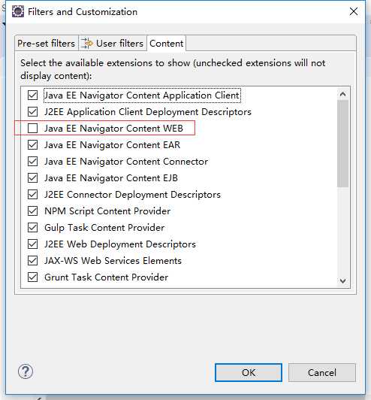Uncheck NPM Script Content Provider
Screen dimensions: 371x400
[32, 211]
